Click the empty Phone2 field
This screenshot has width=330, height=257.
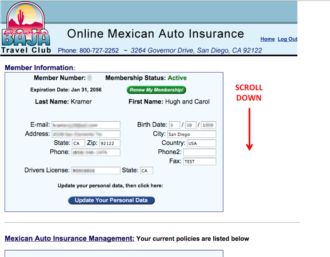(199, 153)
